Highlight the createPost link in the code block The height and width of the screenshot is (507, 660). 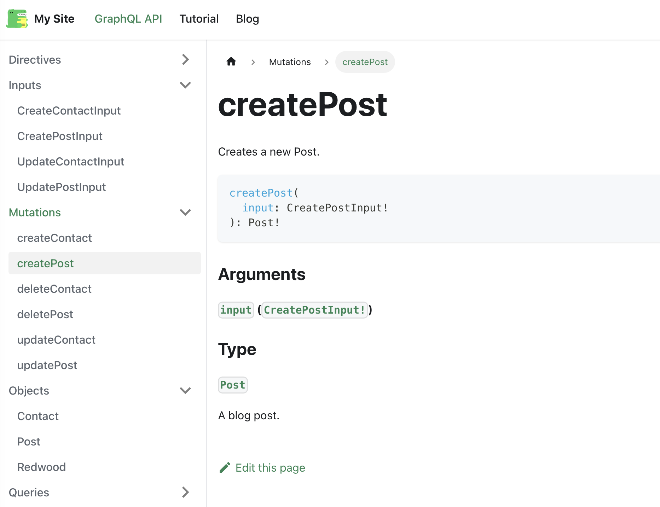click(x=260, y=193)
